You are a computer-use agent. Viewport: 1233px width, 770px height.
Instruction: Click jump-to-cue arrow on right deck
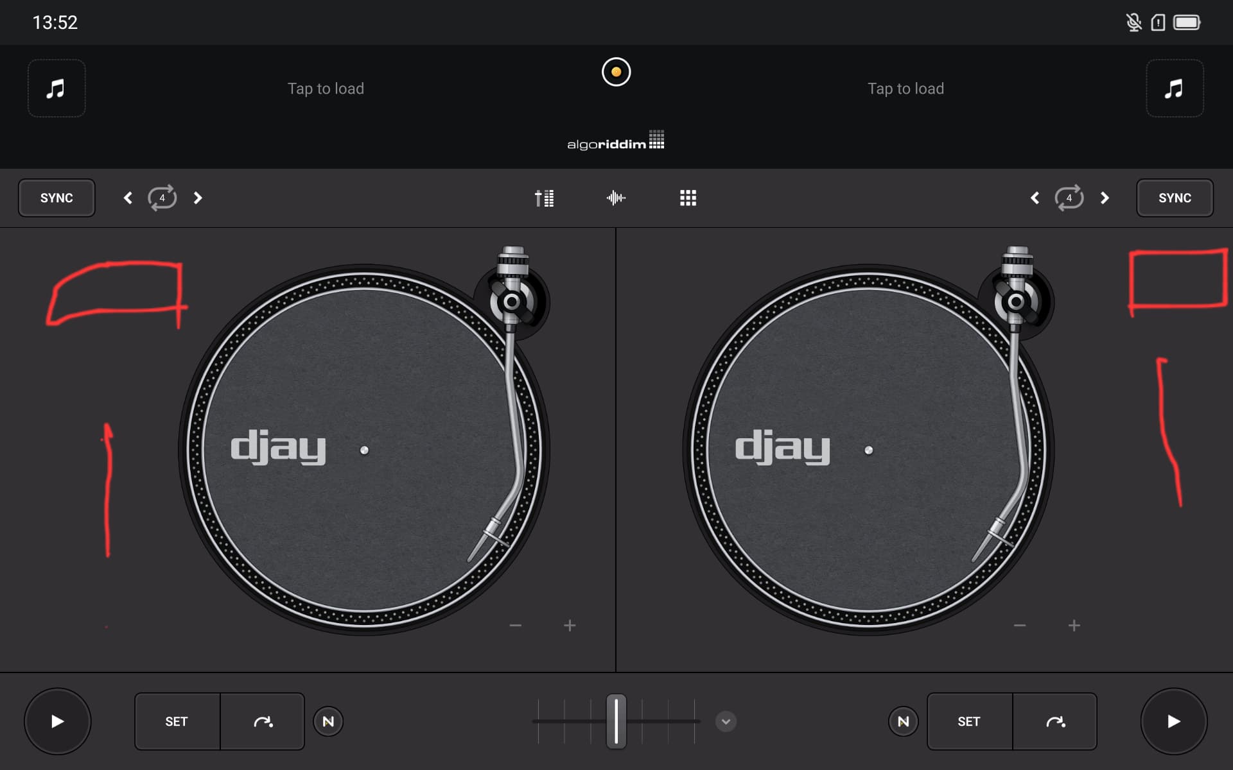[x=1055, y=721]
